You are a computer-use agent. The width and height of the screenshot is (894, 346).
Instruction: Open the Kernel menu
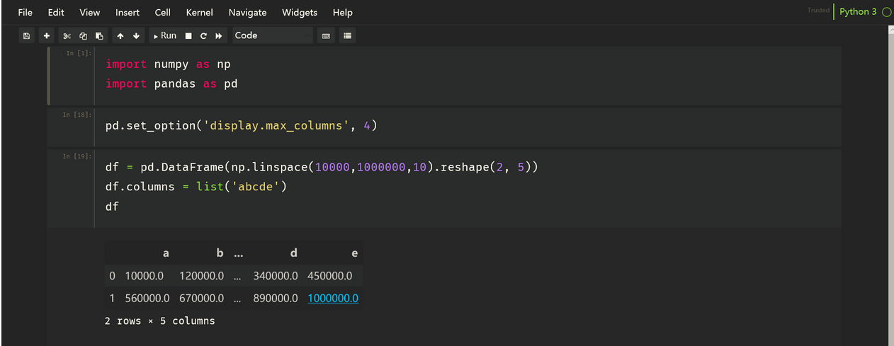199,13
